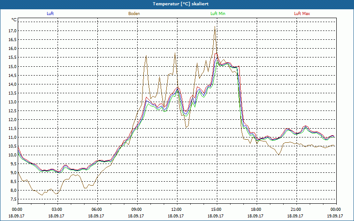This screenshot has height=221, width=354.
Task: Click the 17,0 y-axis value
Action: 12,31
